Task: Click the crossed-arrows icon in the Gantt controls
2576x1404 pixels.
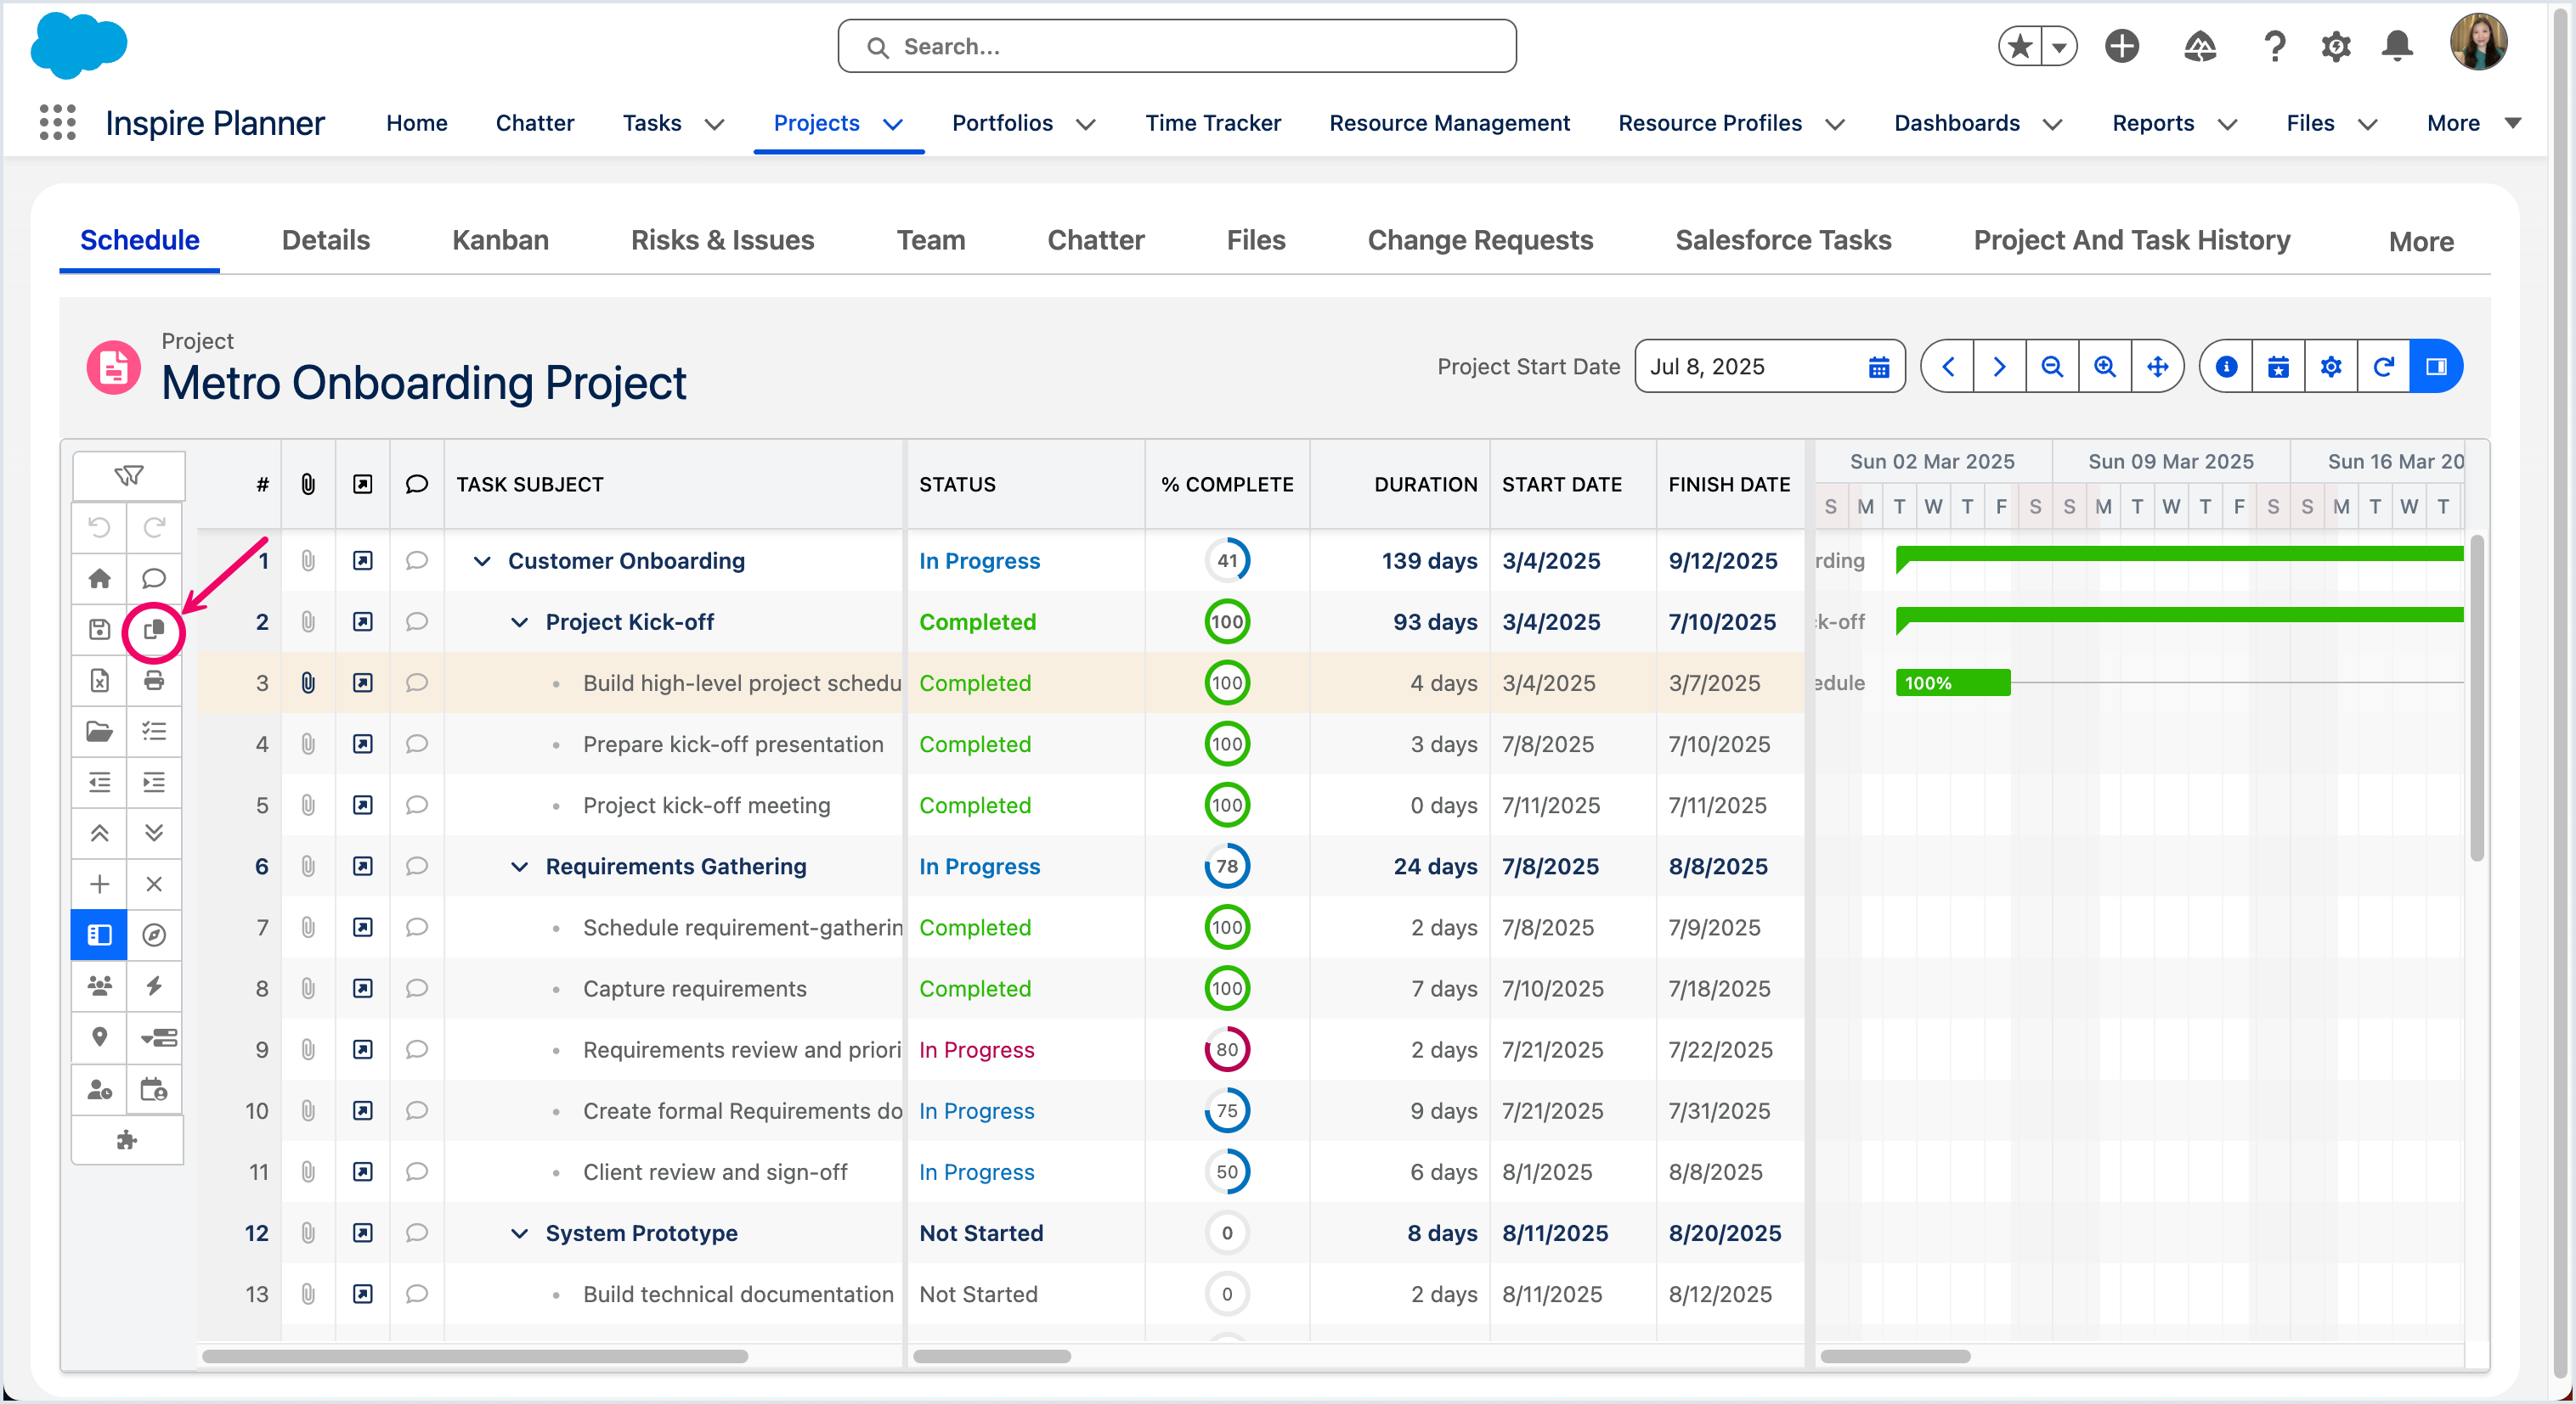Action: pos(2157,366)
